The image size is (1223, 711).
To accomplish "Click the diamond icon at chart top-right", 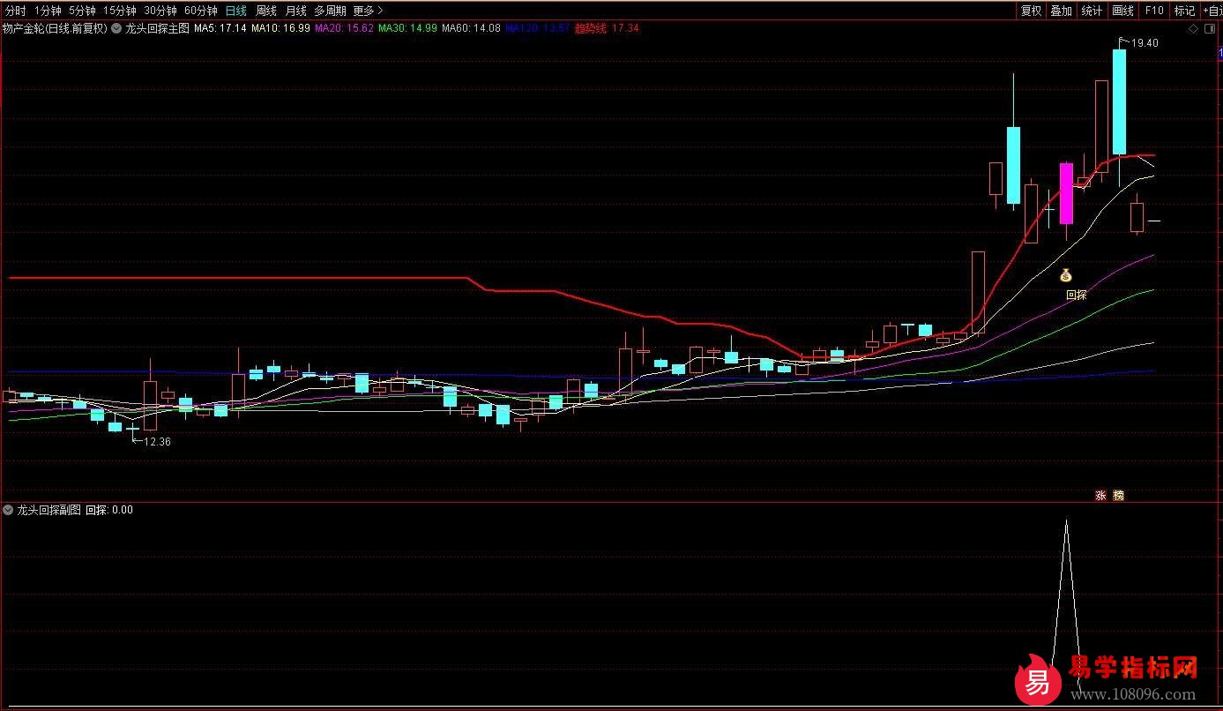I will tap(1193, 29).
